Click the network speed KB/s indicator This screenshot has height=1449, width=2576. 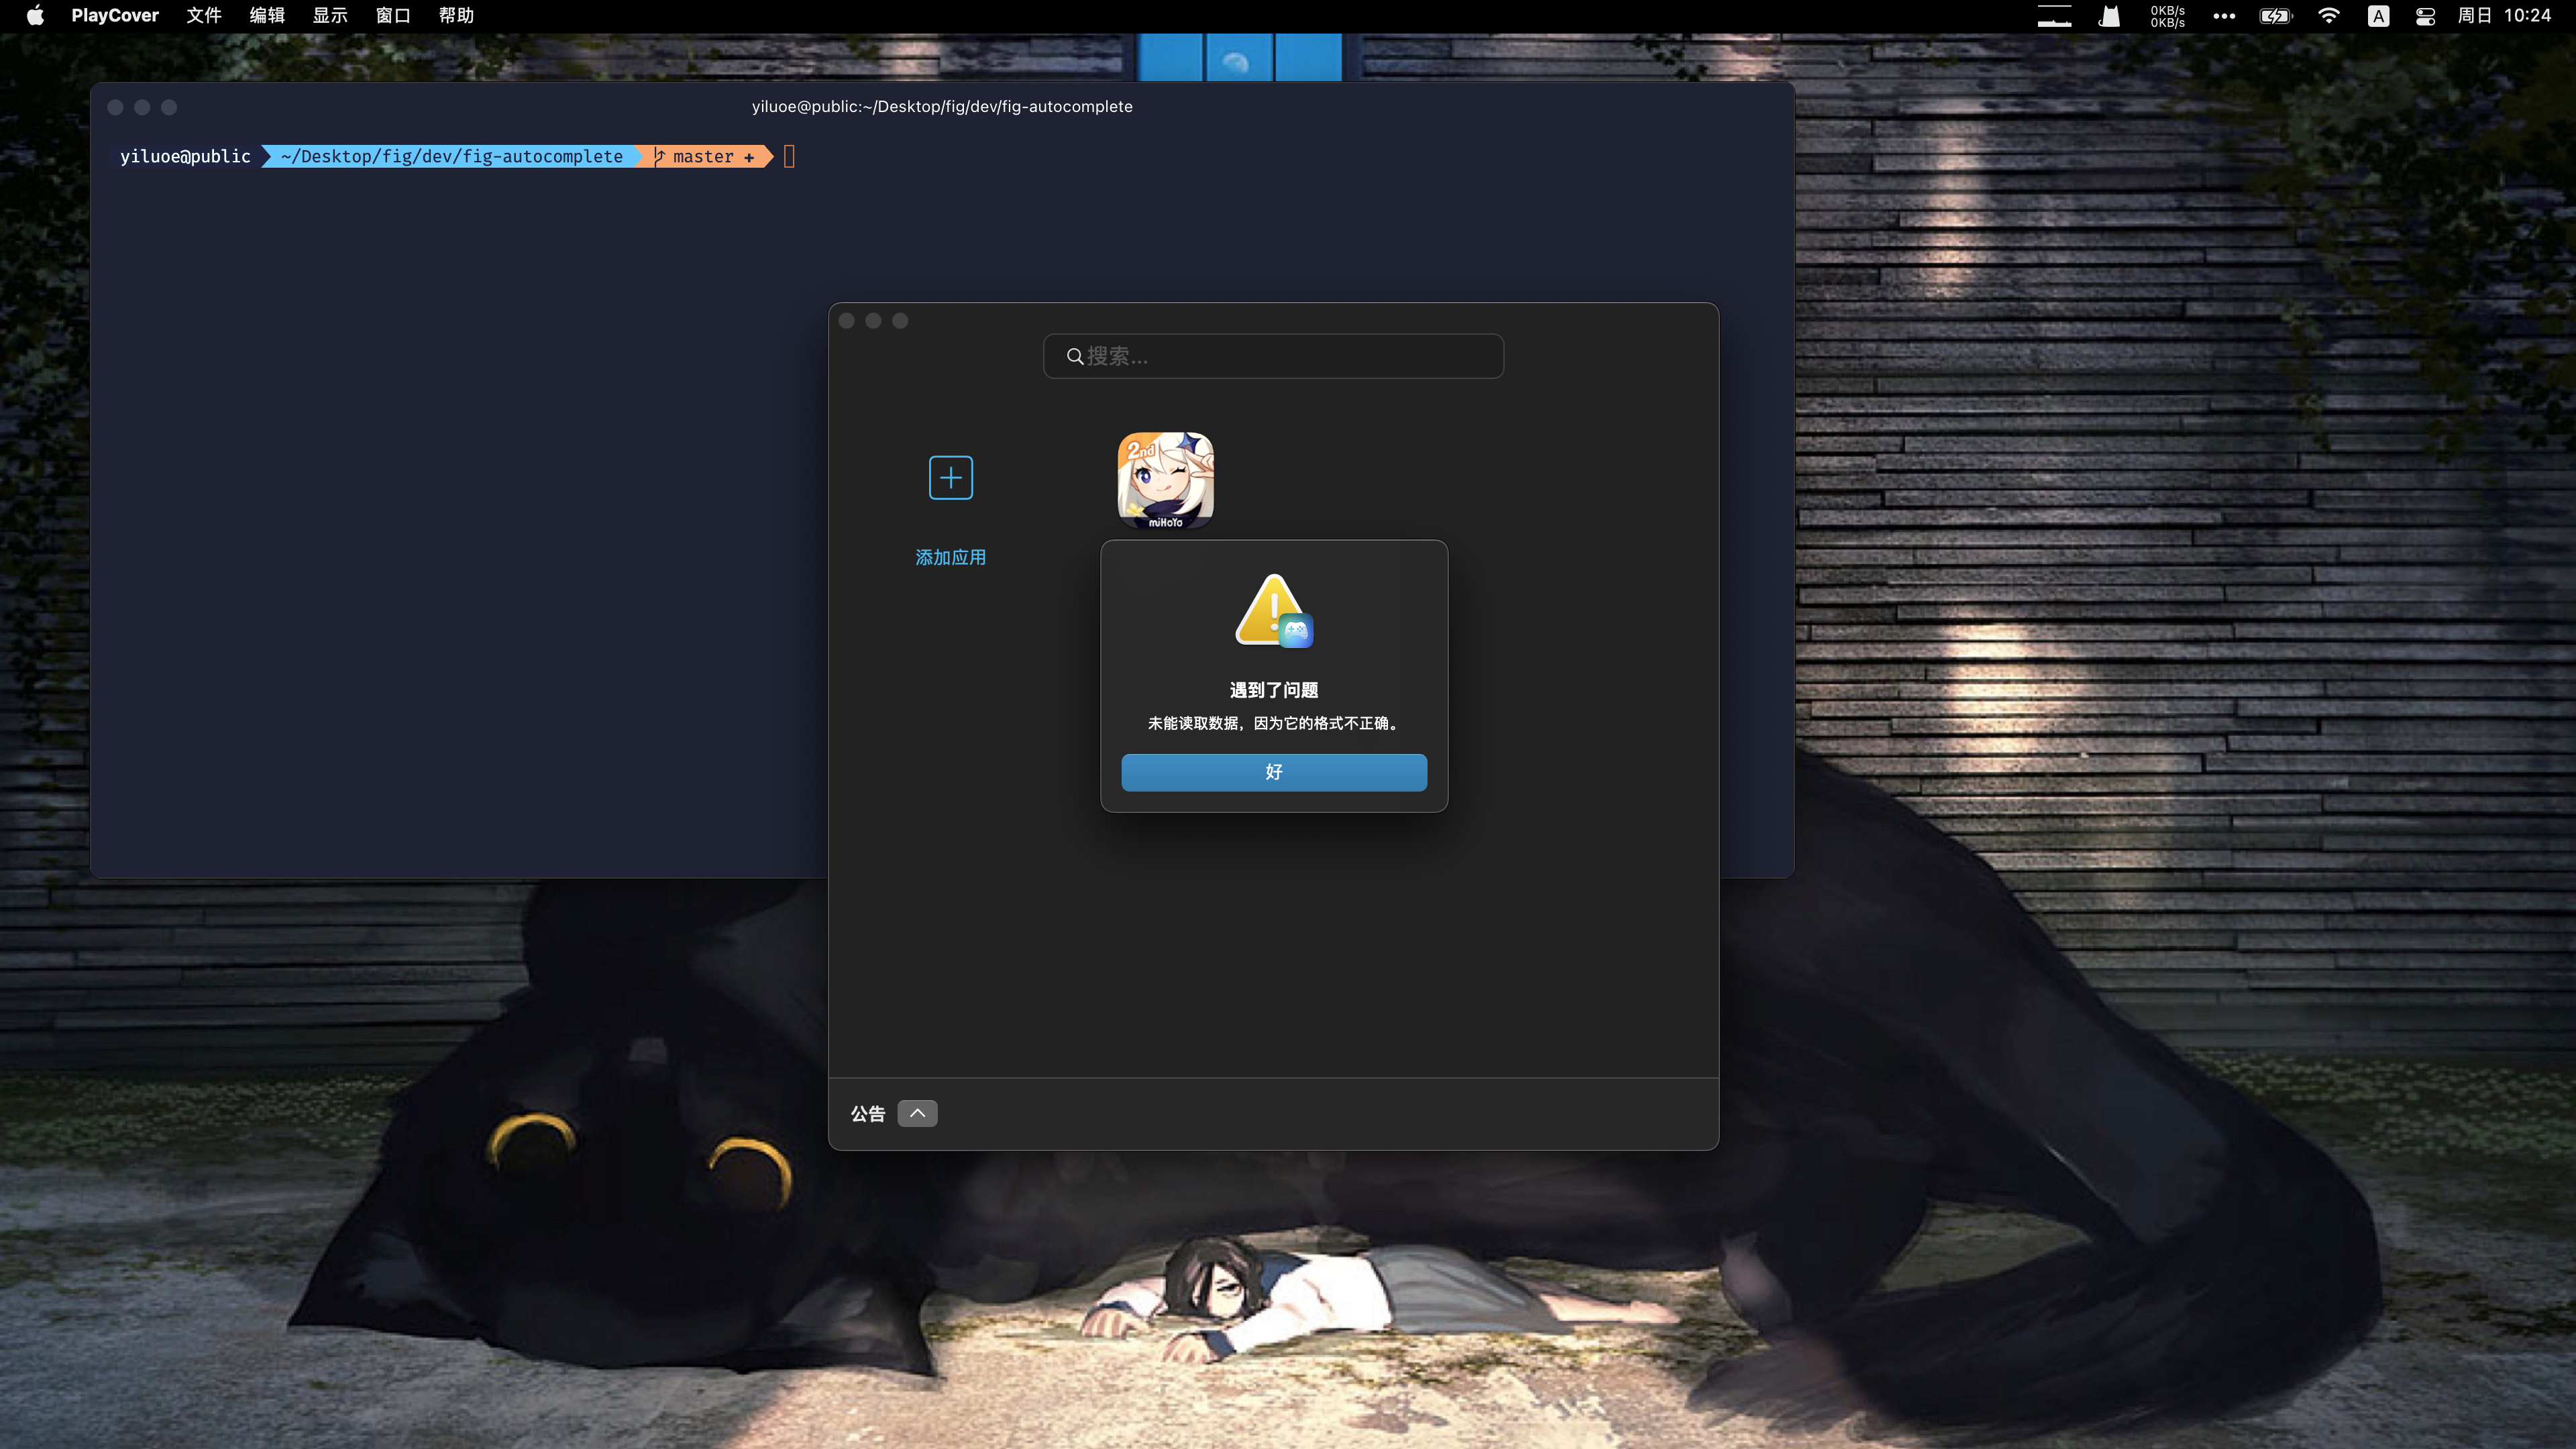[x=2167, y=15]
